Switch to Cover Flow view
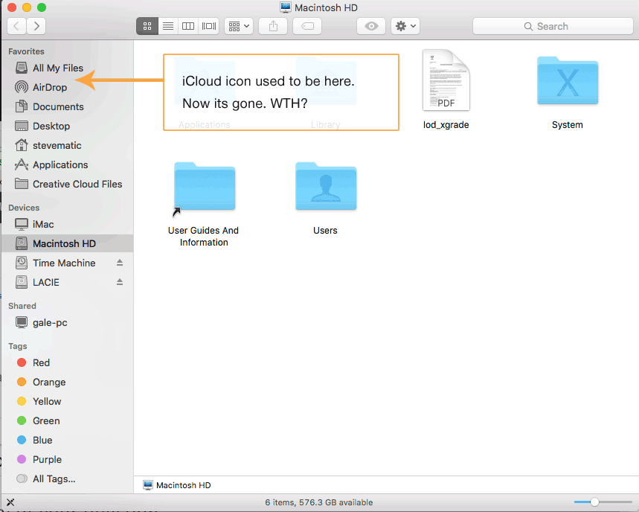Image resolution: width=639 pixels, height=512 pixels. [208, 26]
